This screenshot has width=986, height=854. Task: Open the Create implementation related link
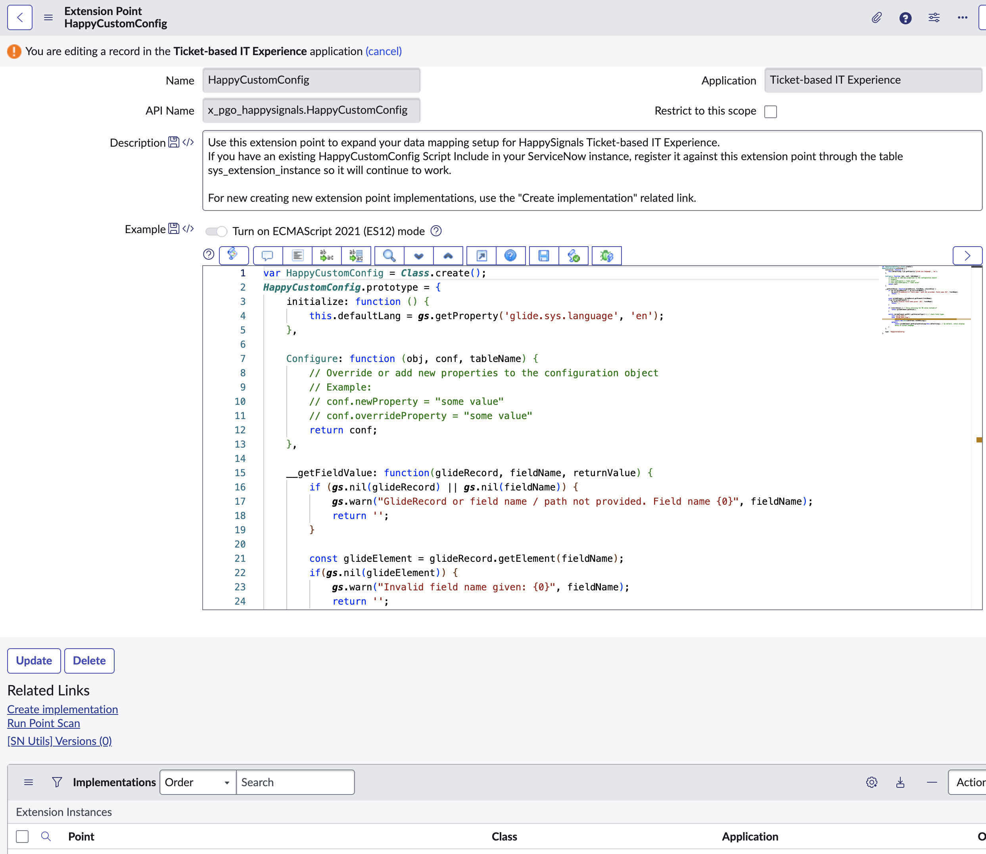(62, 709)
